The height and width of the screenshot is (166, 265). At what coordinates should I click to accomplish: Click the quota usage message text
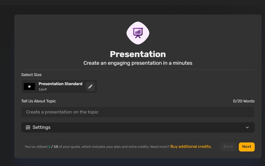coord(97,147)
